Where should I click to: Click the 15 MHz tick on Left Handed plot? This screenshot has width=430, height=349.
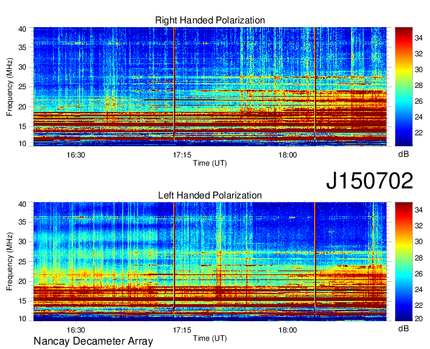pyautogui.click(x=22, y=302)
